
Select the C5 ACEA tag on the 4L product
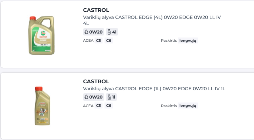(x=98, y=41)
